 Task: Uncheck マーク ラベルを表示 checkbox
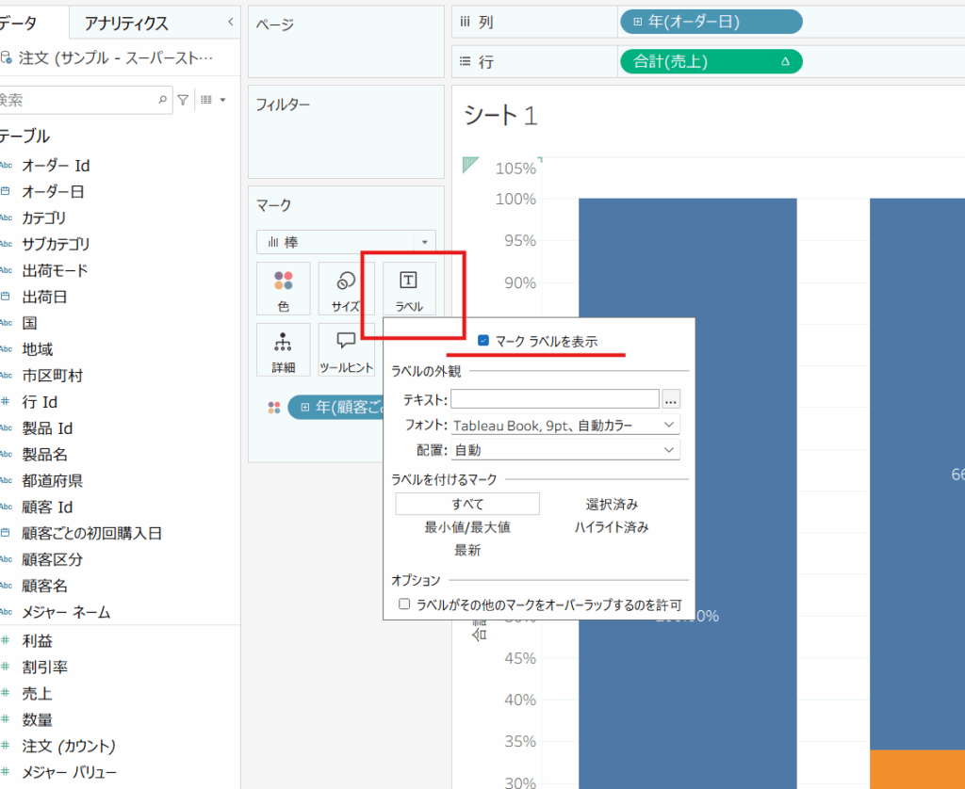(x=483, y=341)
